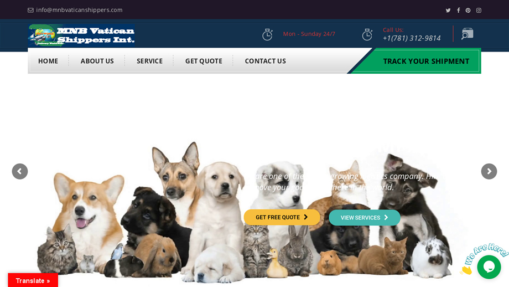Image resolution: width=509 pixels, height=287 pixels.
Task: Open the Instagram social icon
Action: [x=479, y=11]
